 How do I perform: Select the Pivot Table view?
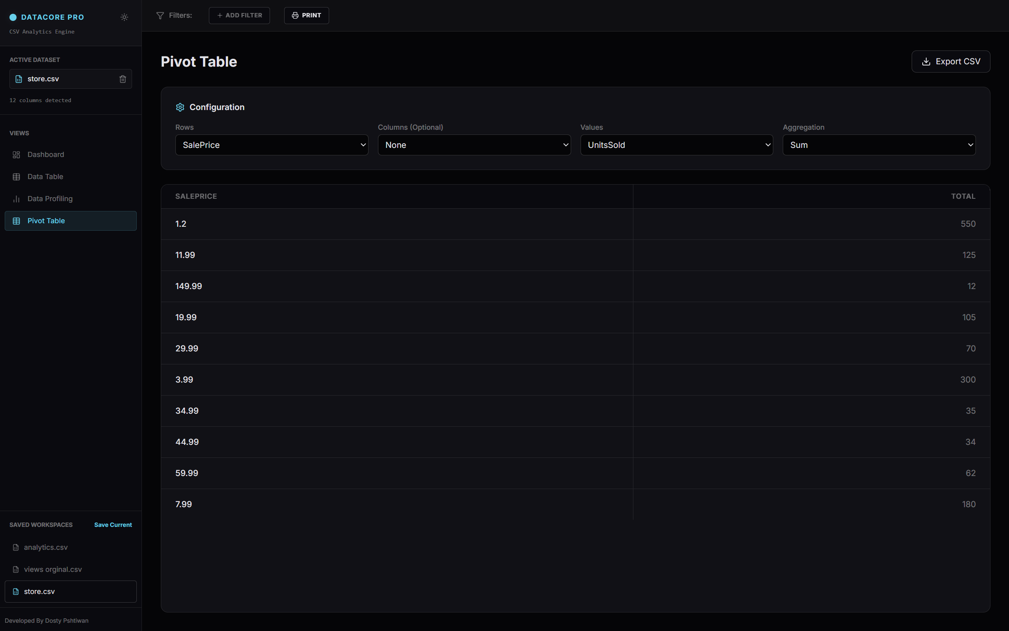(x=71, y=221)
